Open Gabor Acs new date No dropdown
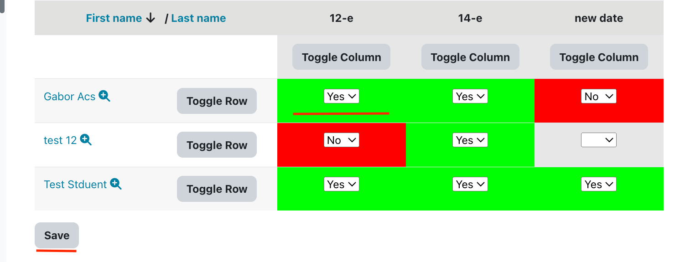The height and width of the screenshot is (262, 680). point(598,96)
